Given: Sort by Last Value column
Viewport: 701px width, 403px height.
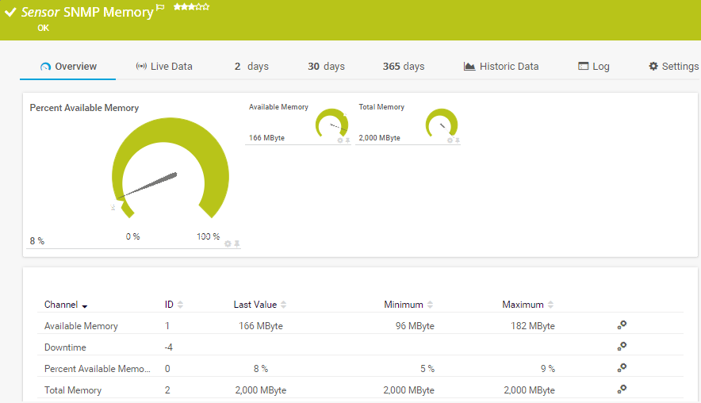Looking at the screenshot, I should pyautogui.click(x=283, y=305).
